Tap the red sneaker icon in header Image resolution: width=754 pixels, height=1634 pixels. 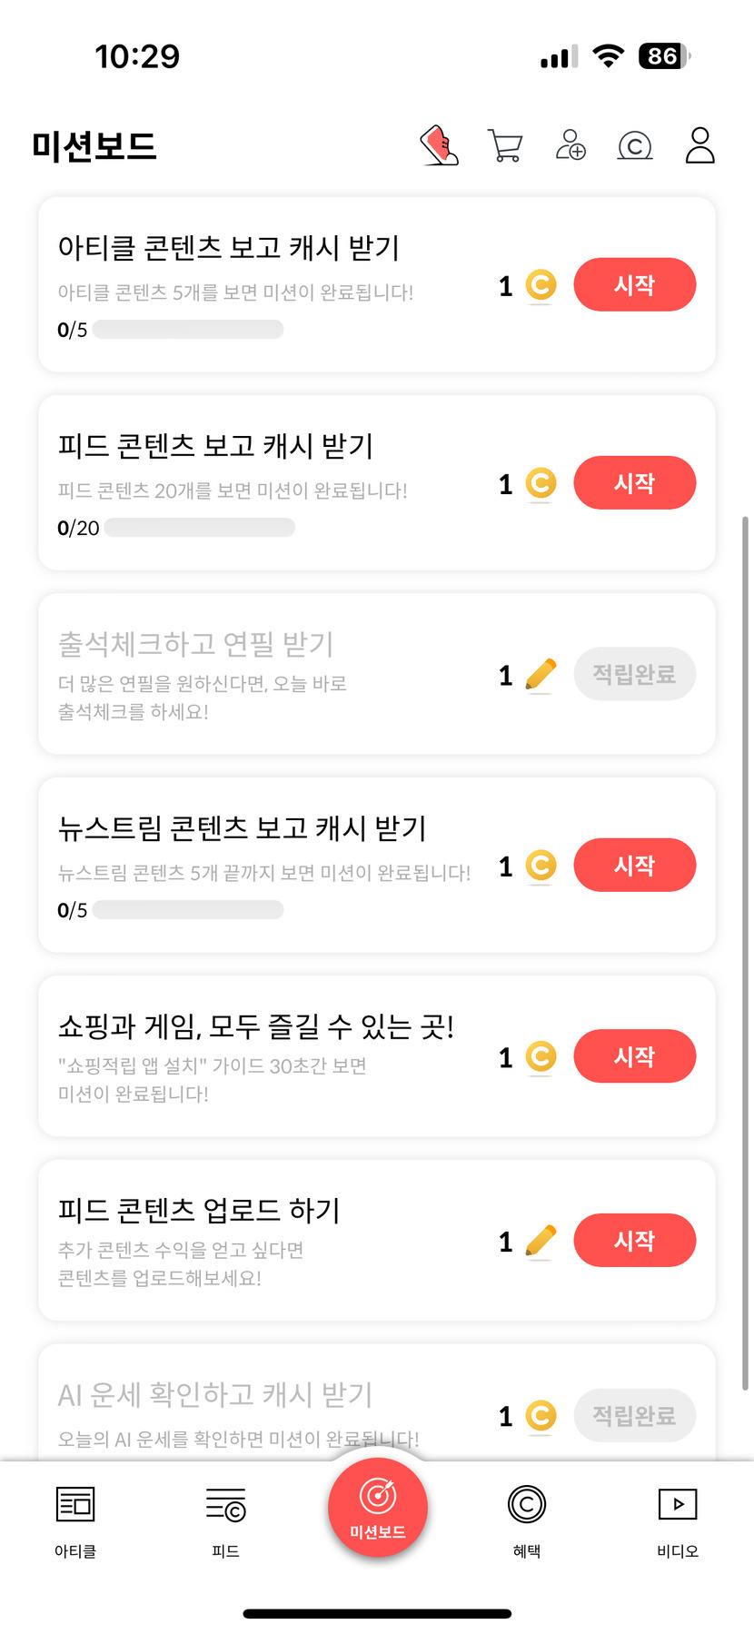point(440,145)
